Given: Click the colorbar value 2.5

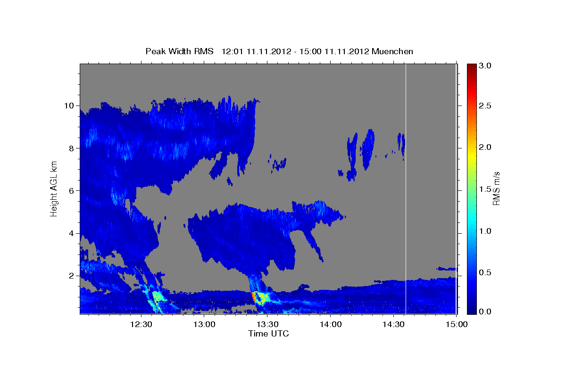Looking at the screenshot, I should coord(486,106).
